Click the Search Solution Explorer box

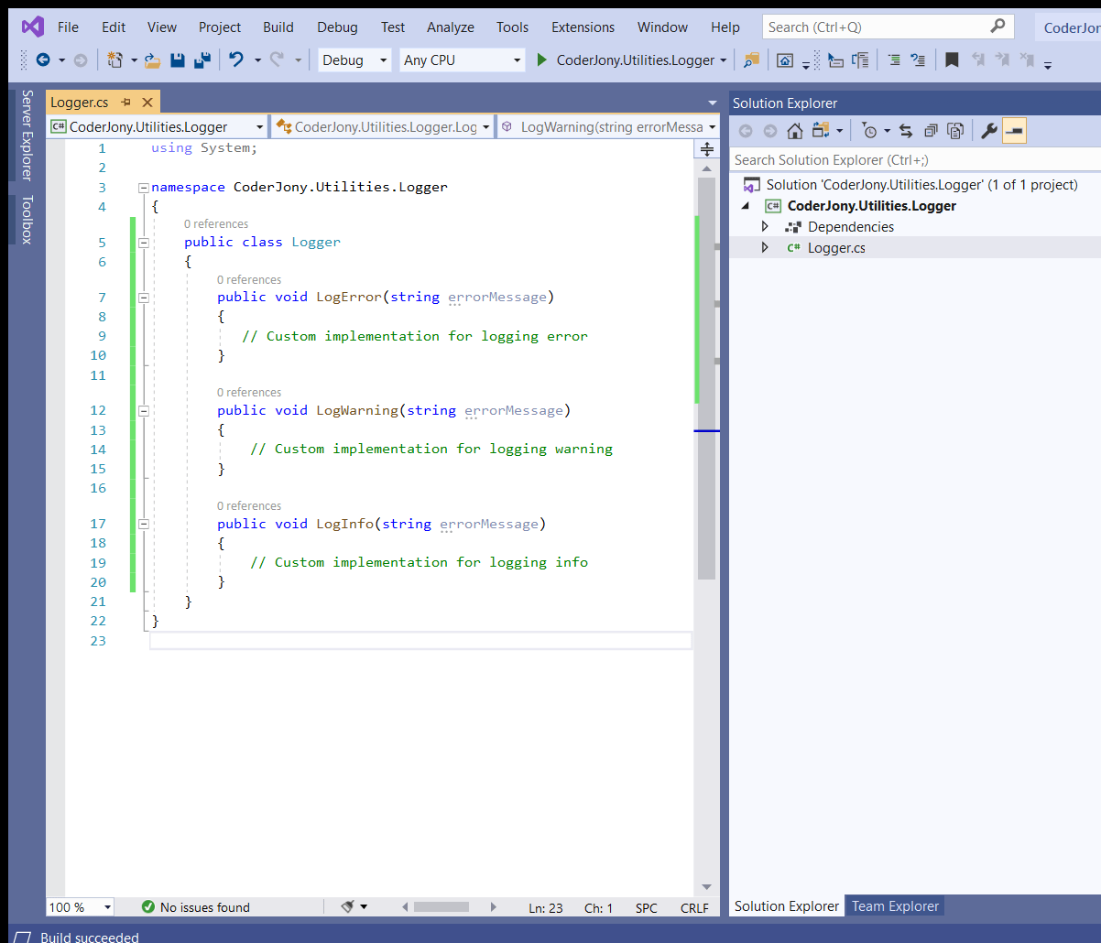(870, 159)
